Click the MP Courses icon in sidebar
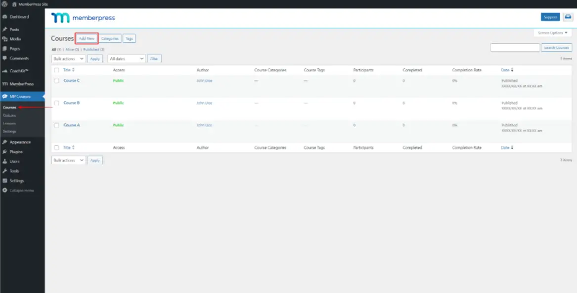This screenshot has width=577, height=293. pyautogui.click(x=5, y=97)
